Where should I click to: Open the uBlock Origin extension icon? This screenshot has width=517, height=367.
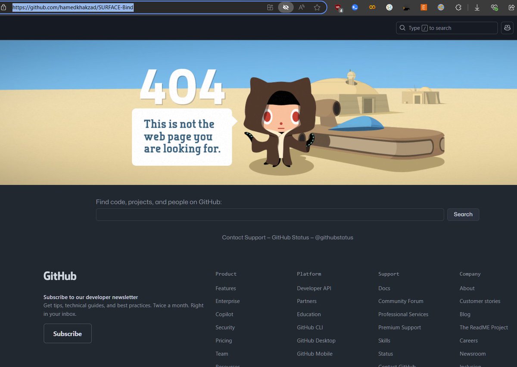pos(339,7)
